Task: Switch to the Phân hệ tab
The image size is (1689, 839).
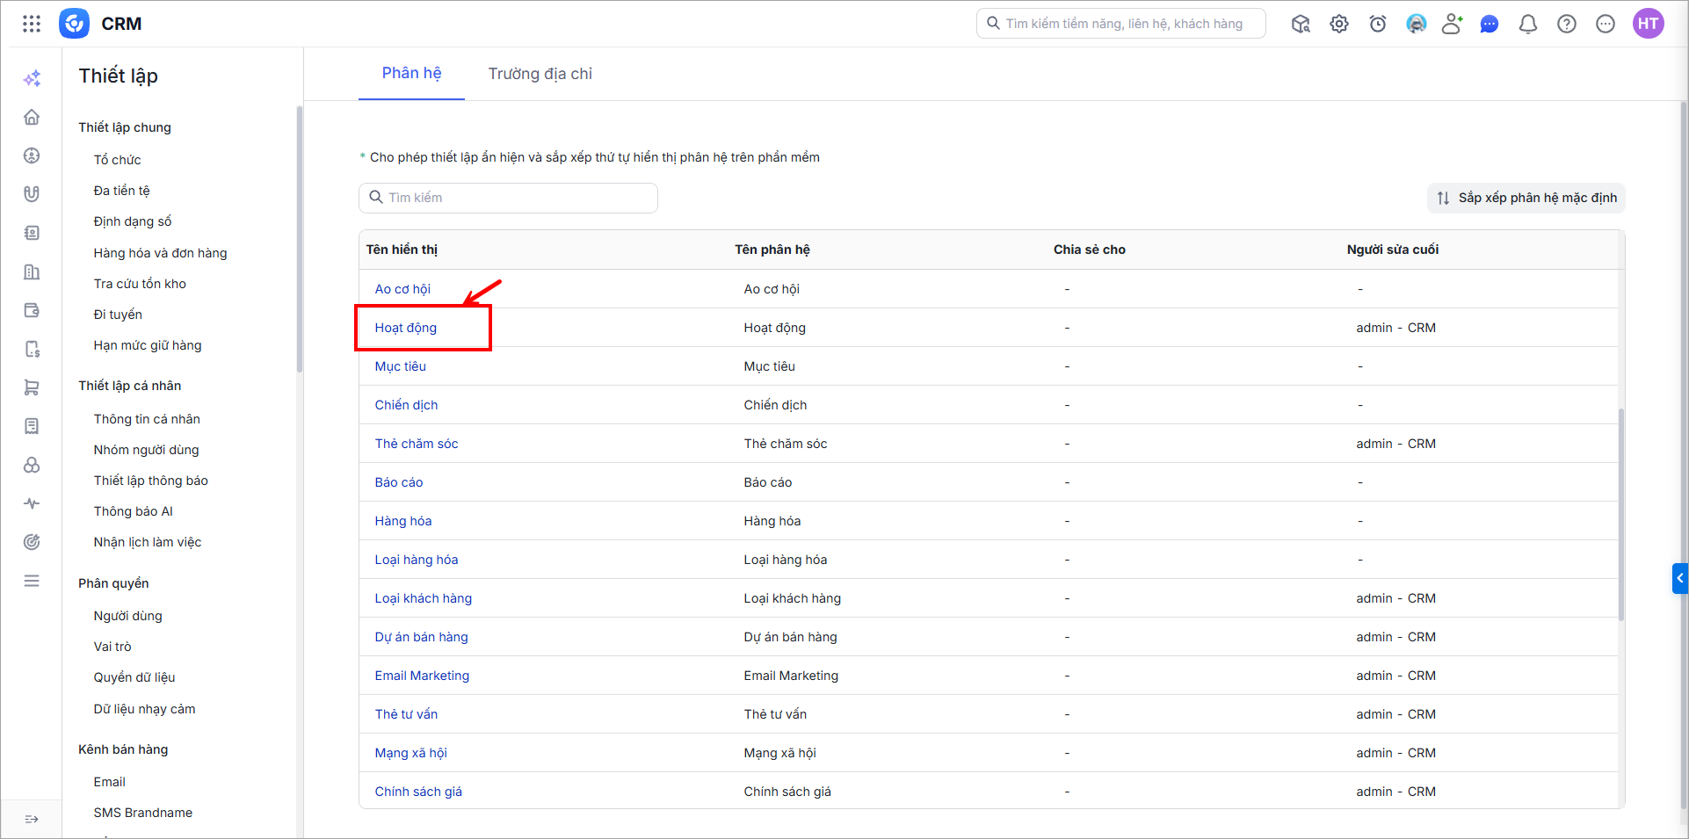Action: tap(411, 74)
